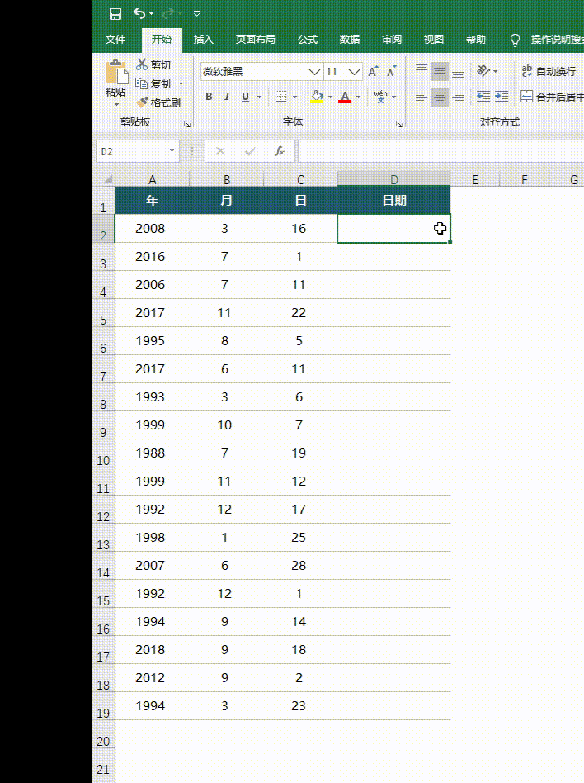This screenshot has width=584, height=783.
Task: Click the Name Box showing D2
Action: point(131,151)
